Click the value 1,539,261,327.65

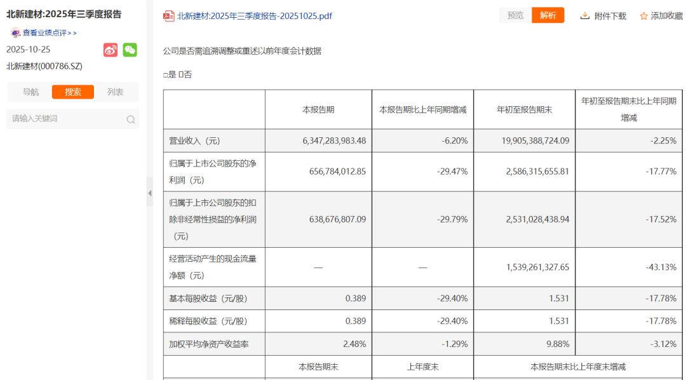point(538,267)
